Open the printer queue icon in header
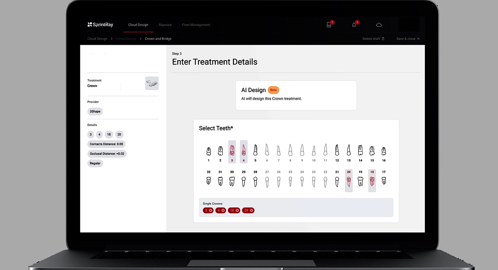The height and width of the screenshot is (270, 498). 329,25
